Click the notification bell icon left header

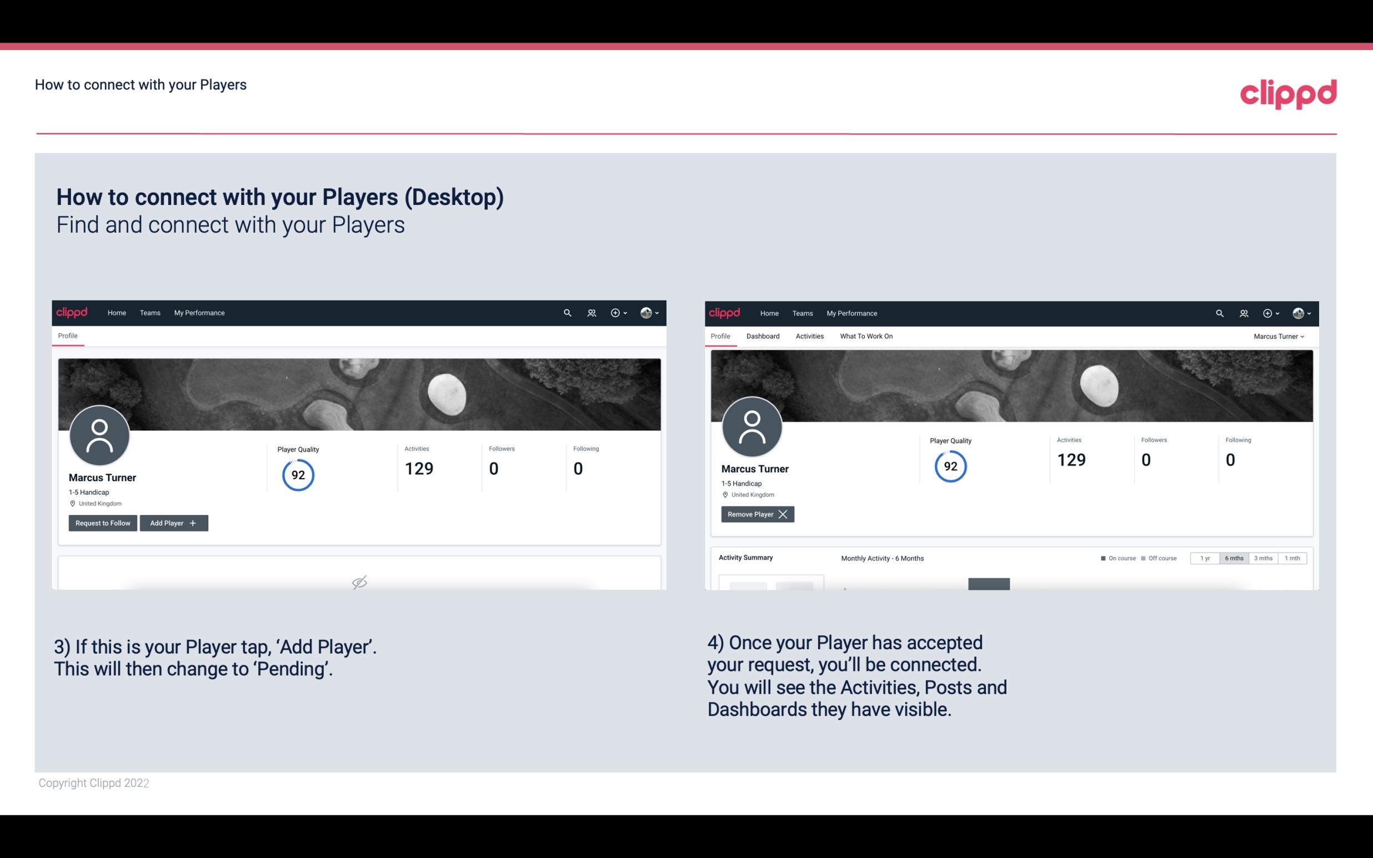coord(590,313)
